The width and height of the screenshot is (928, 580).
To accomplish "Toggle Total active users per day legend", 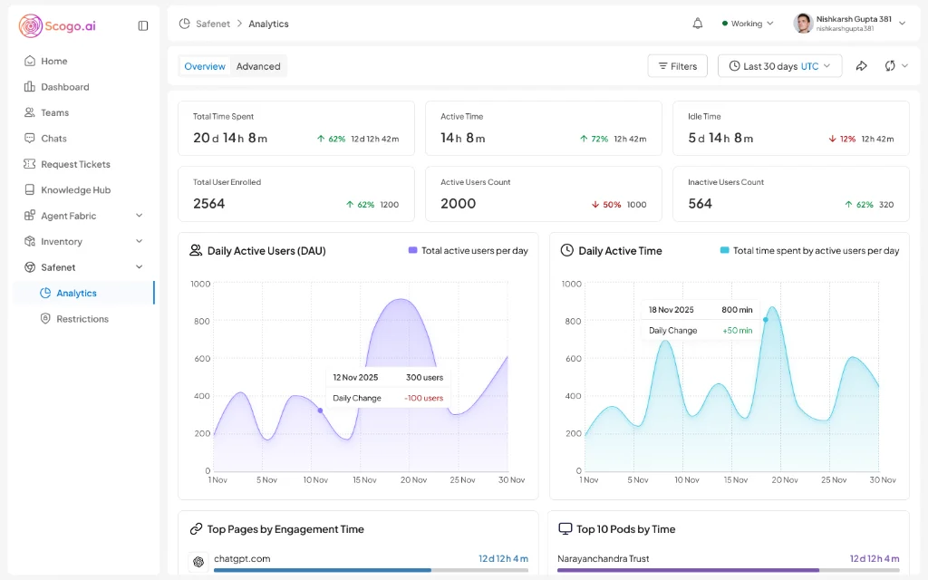I will [x=468, y=250].
